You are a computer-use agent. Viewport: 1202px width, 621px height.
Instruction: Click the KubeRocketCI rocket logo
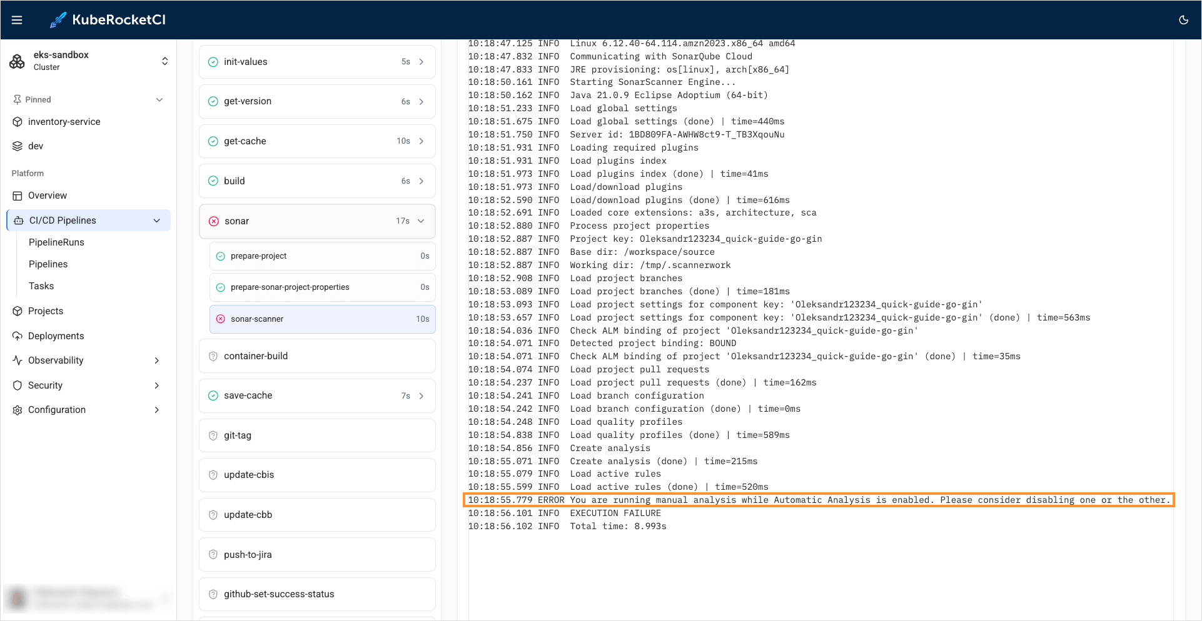(x=58, y=20)
